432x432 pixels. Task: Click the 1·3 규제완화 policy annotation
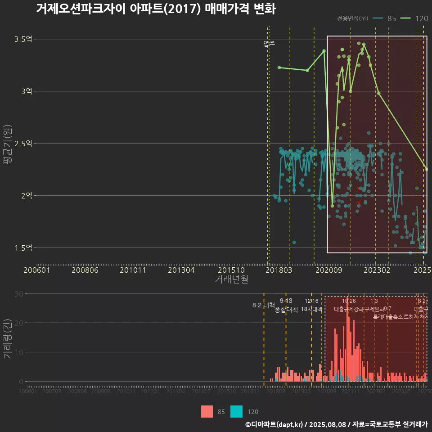point(374,305)
